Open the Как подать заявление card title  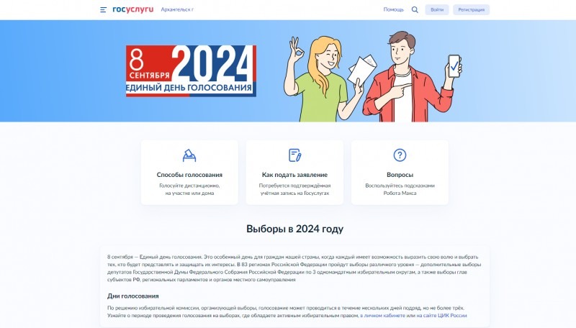[x=294, y=175]
